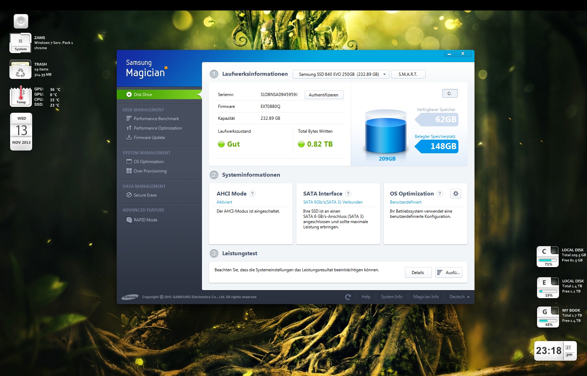This screenshot has height=376, width=587.
Task: Open Help in the footer
Action: click(x=366, y=297)
